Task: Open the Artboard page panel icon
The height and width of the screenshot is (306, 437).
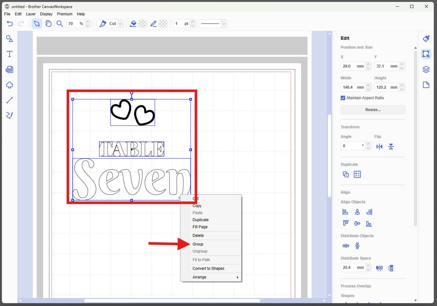Action: coord(426,85)
